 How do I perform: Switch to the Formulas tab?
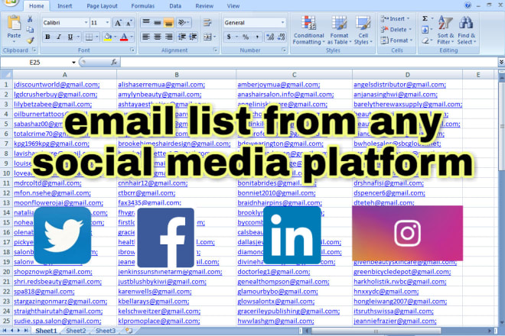[x=142, y=6]
